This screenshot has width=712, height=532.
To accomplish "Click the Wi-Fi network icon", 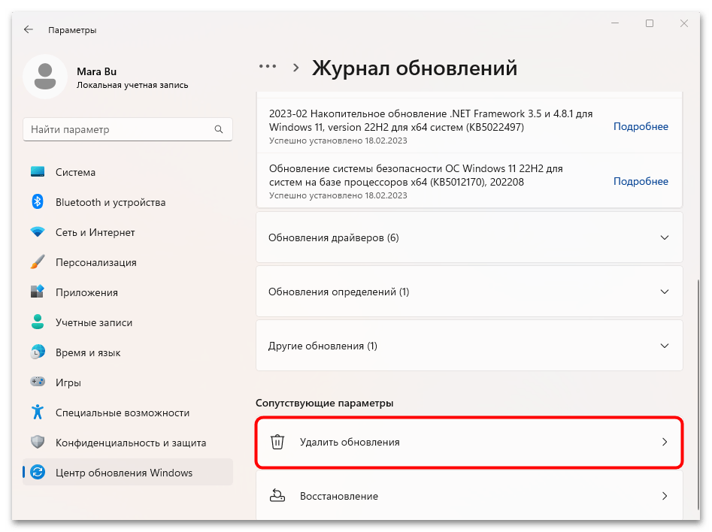I will [38, 232].
